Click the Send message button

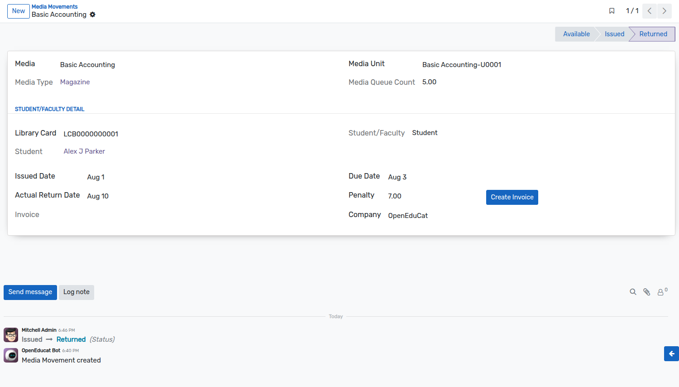point(30,292)
